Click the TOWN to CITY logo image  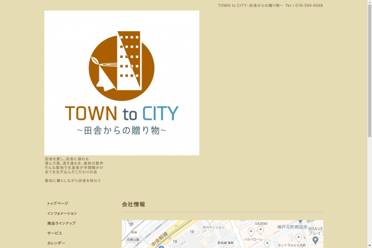coord(121,83)
